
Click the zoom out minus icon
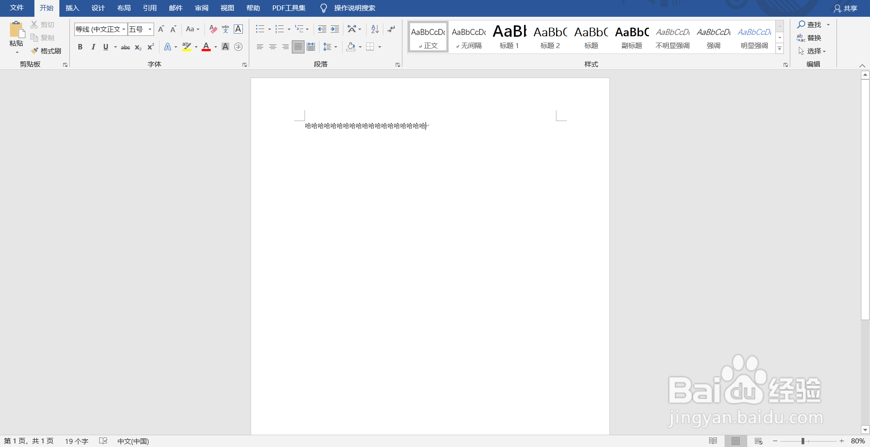pyautogui.click(x=775, y=441)
